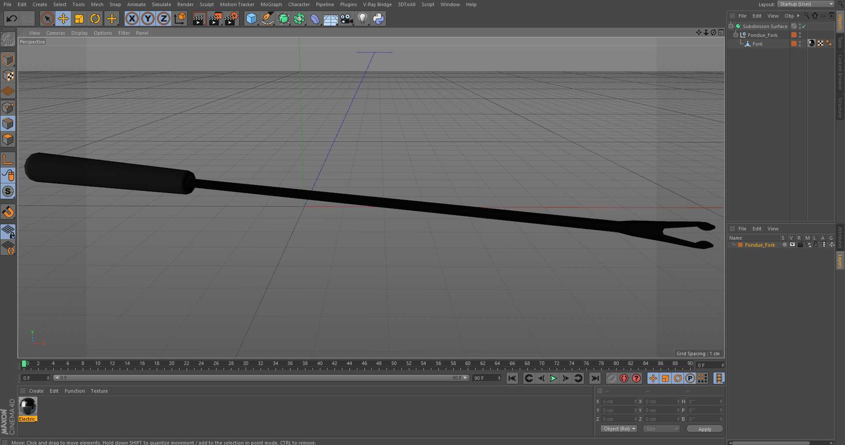This screenshot has height=445, width=845.
Task: Toggle rotation keyframe recording
Action: point(678,378)
